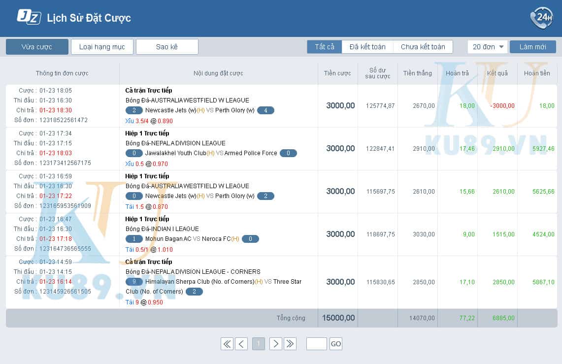Click refund amount 4524,00
Image resolution: width=562 pixels, height=364 pixels.
tap(543, 234)
